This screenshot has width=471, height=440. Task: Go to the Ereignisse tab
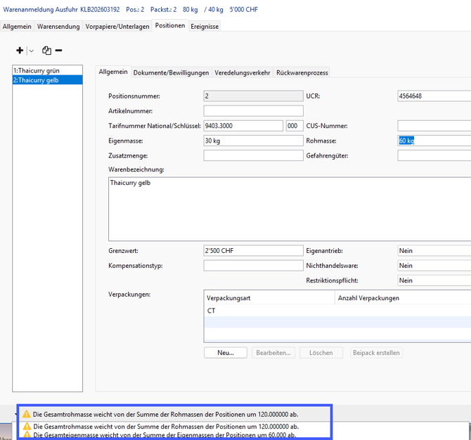(x=205, y=26)
